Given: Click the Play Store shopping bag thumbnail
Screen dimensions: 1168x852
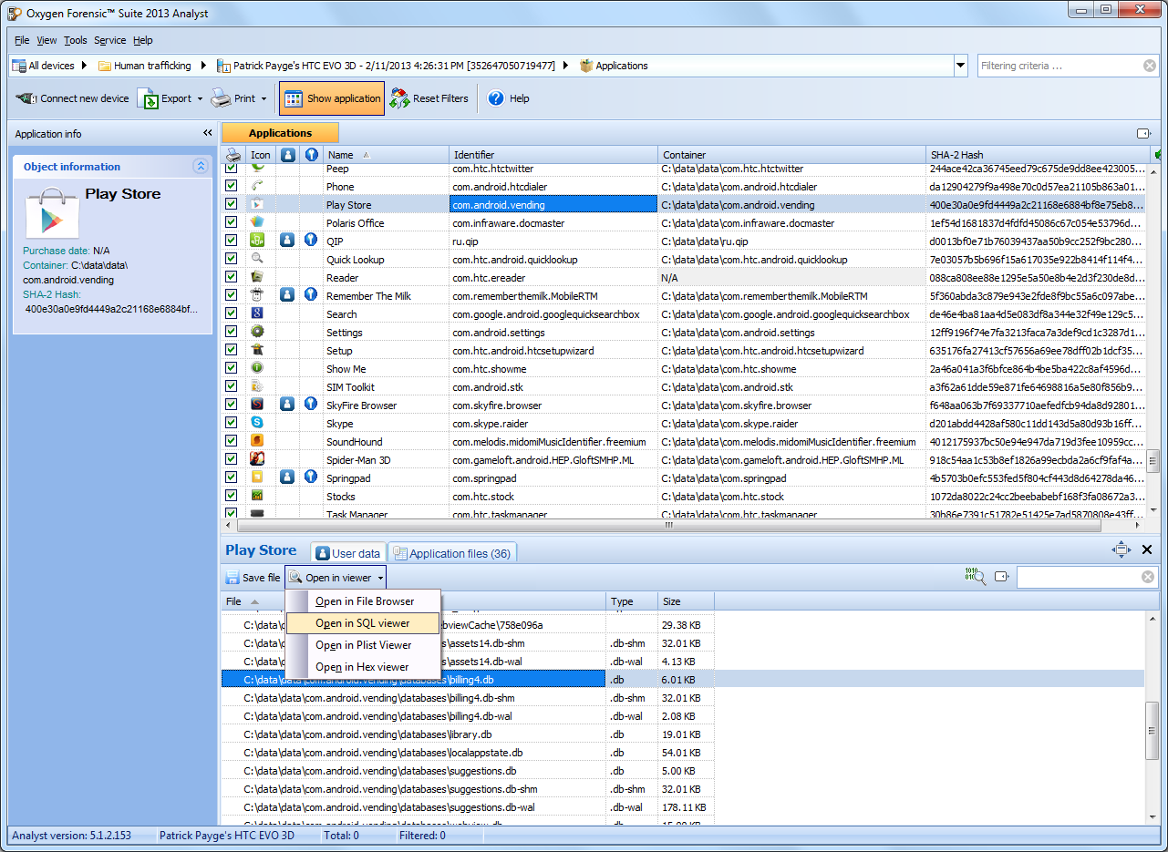Looking at the screenshot, I should [51, 212].
